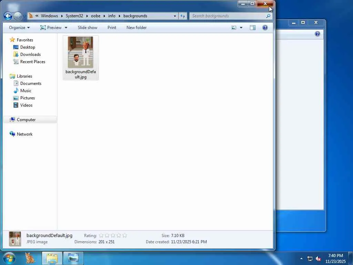The image size is (353, 265).
Task: Toggle the preview pane button
Action: pyautogui.click(x=253, y=28)
